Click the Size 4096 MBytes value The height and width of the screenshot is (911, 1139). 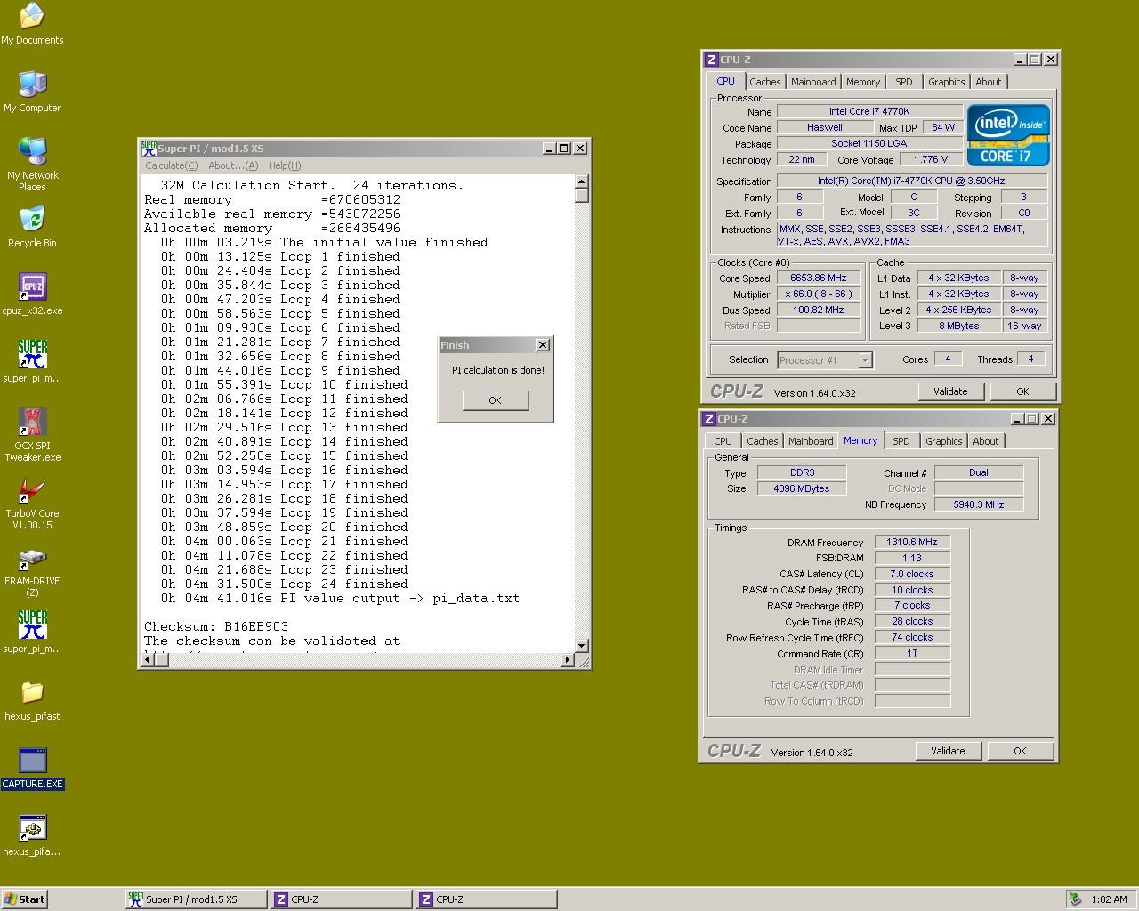802,488
